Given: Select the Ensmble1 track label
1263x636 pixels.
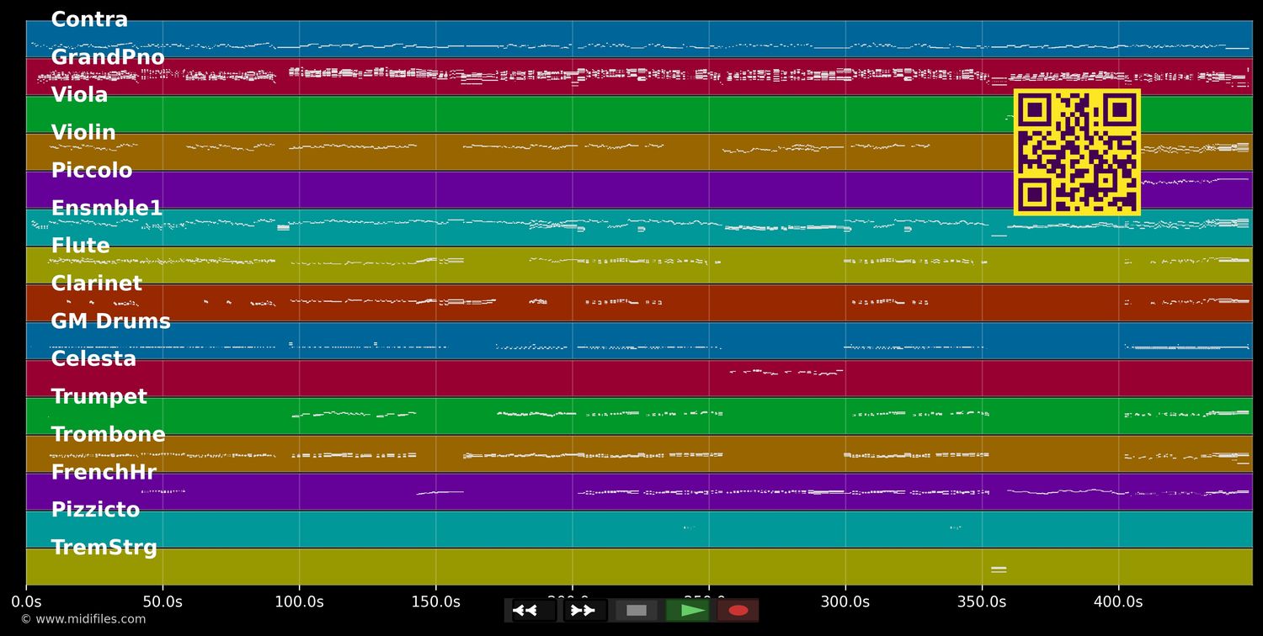Looking at the screenshot, I should coord(106,209).
